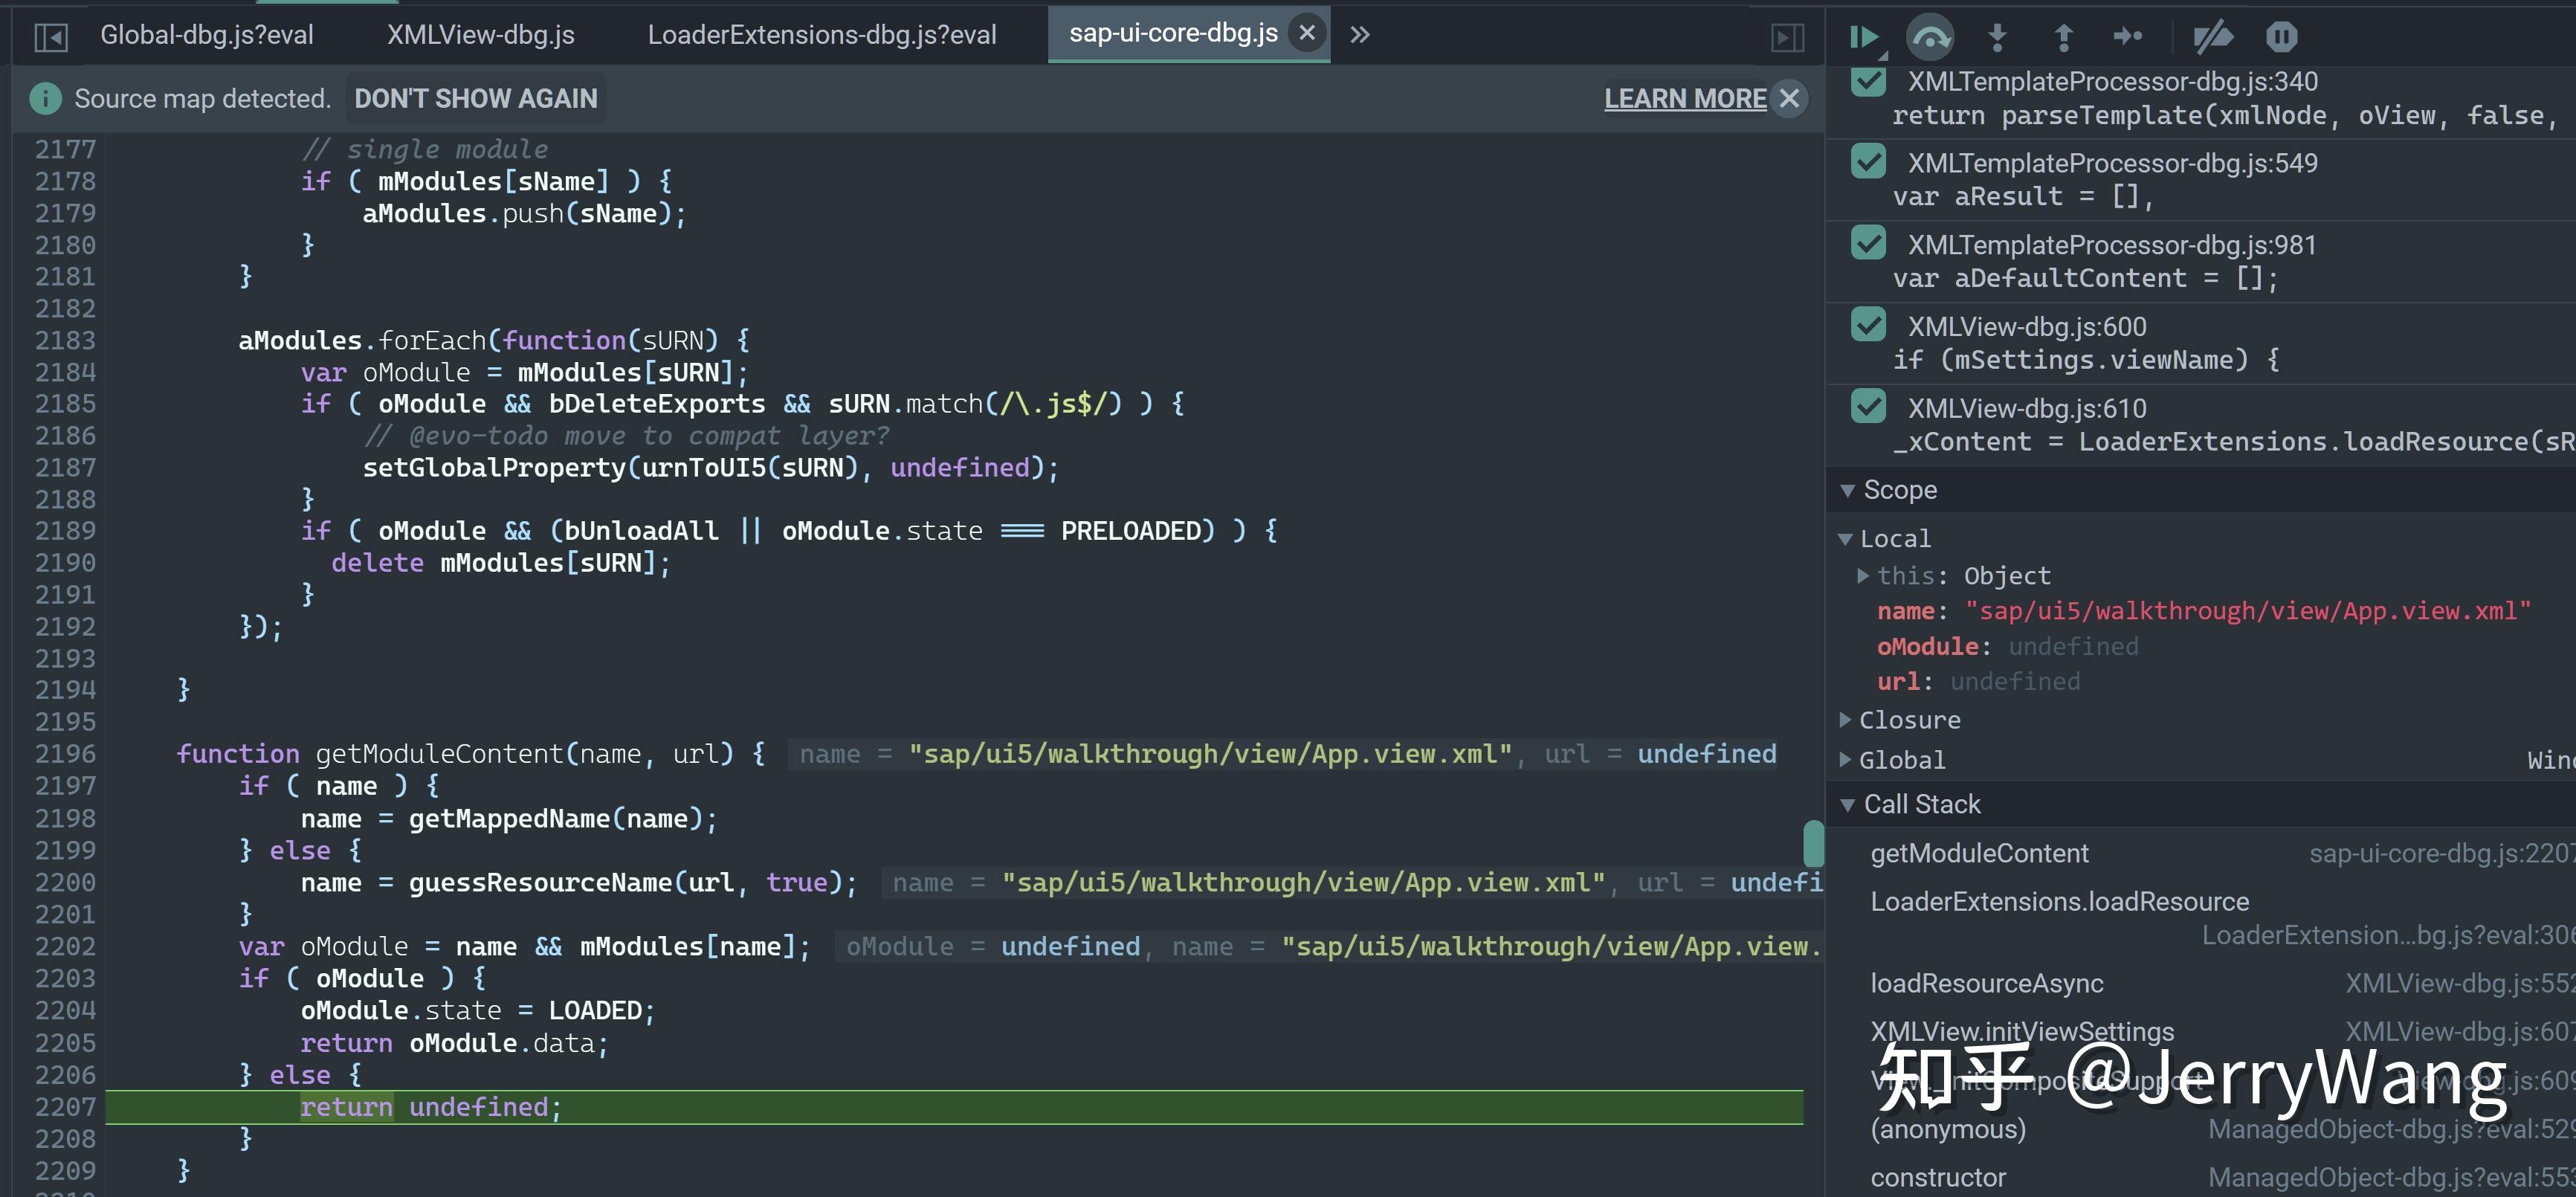2576x1197 pixels.
Task: Click the Step into next function call icon
Action: point(1997,36)
